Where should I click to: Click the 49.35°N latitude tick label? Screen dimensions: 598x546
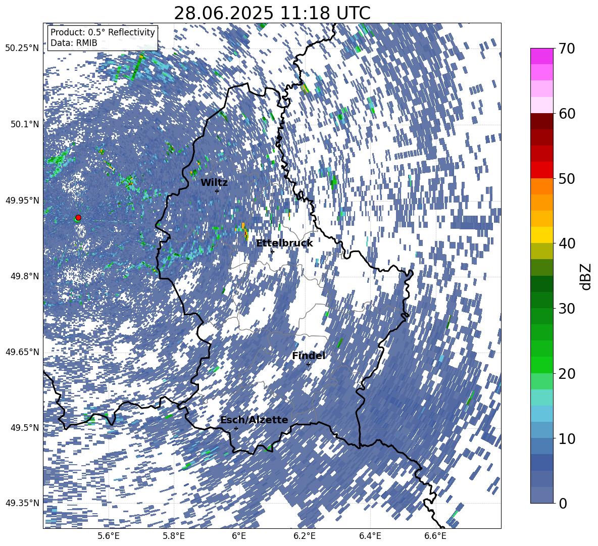click(x=22, y=503)
